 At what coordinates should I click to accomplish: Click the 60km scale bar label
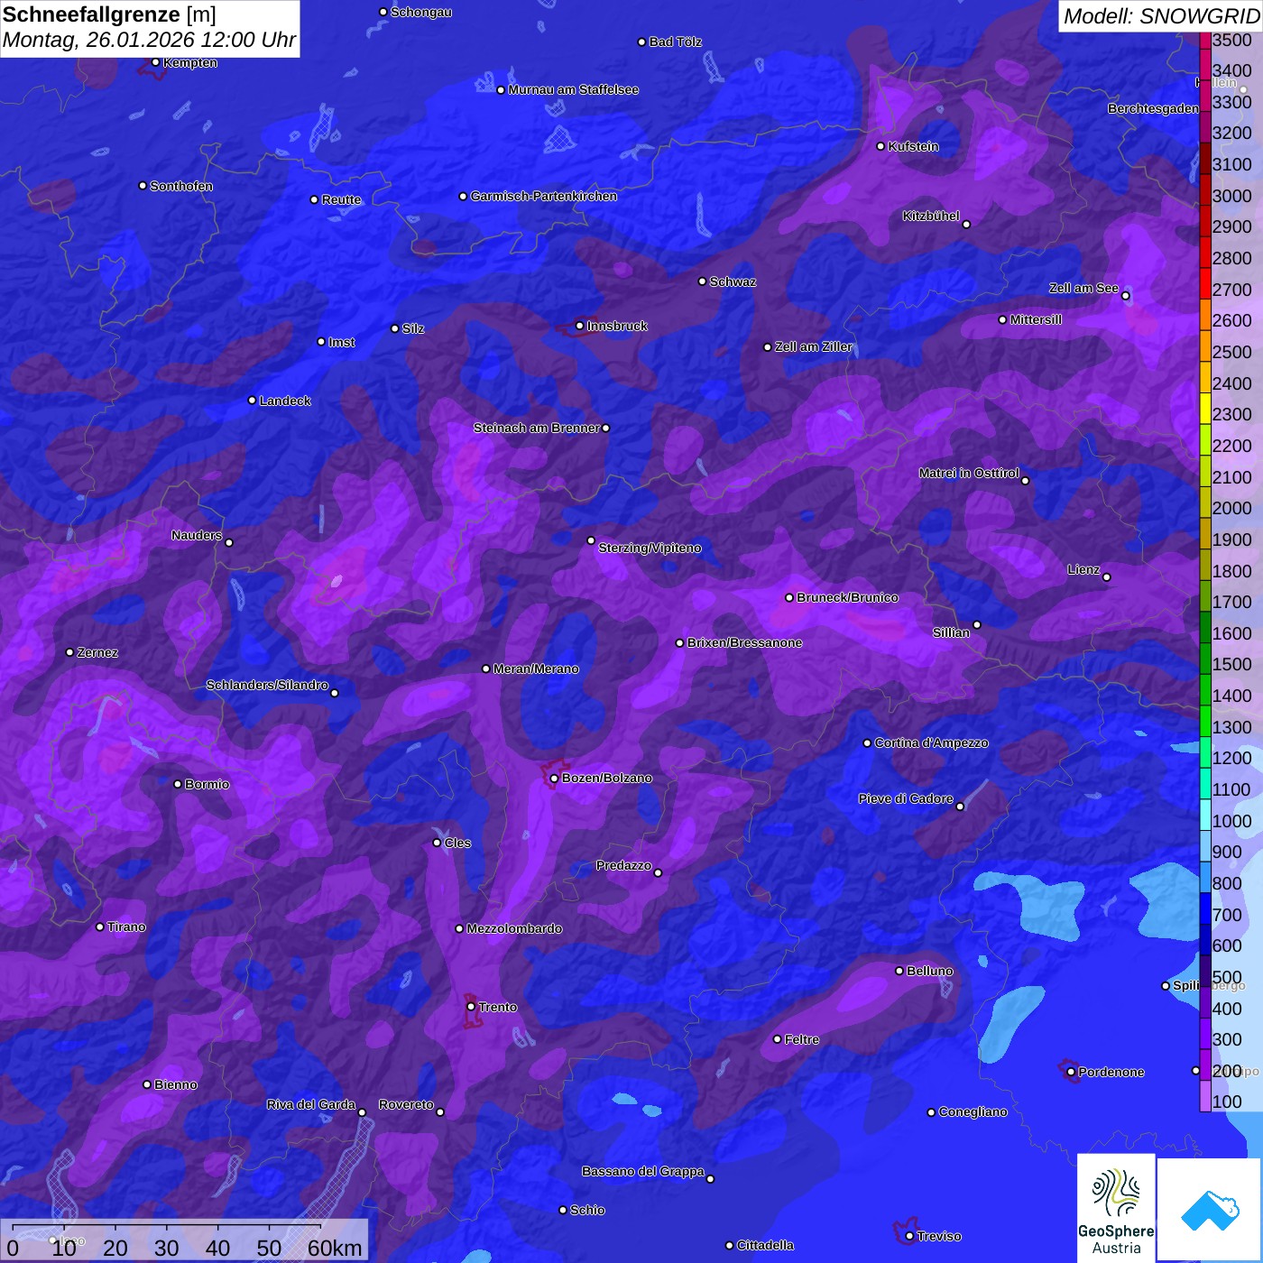point(335,1248)
